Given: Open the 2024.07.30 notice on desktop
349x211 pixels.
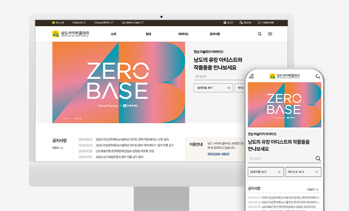Looking at the screenshot, I should (x=116, y=151).
